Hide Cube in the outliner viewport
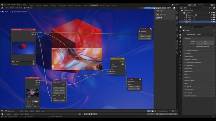The height and width of the screenshot is (121, 216). click(x=212, y=17)
